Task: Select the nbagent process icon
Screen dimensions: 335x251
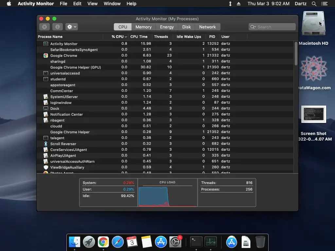Action: [46, 120]
